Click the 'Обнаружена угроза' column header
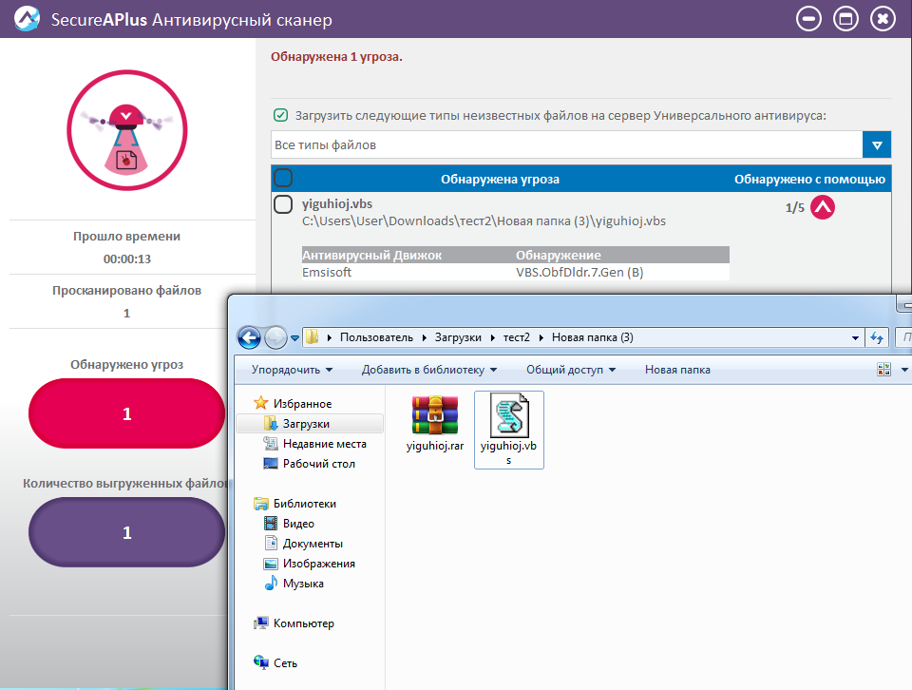The height and width of the screenshot is (690, 912). (x=500, y=180)
